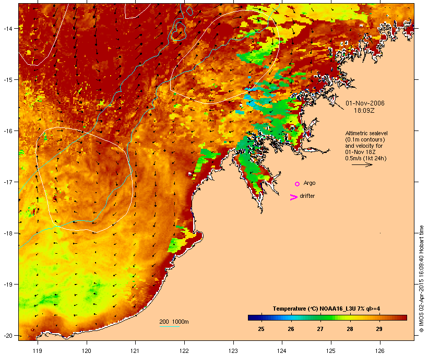Image resolution: width=428 pixels, height=355 pixels.
Task: Click the 'Temperature (°C) NOAA16_L3U 7% ql>=4' title
Action: point(326,309)
